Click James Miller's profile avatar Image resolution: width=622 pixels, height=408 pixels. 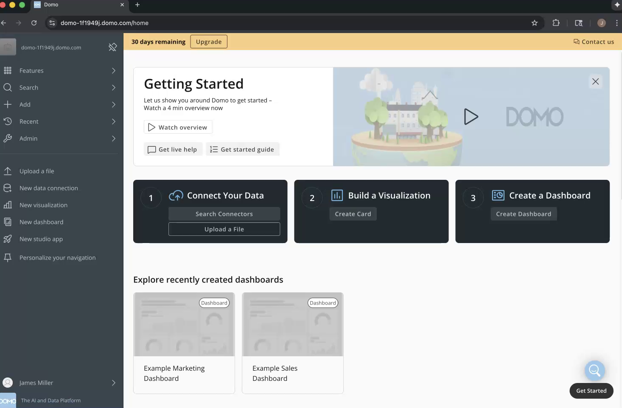(x=8, y=383)
